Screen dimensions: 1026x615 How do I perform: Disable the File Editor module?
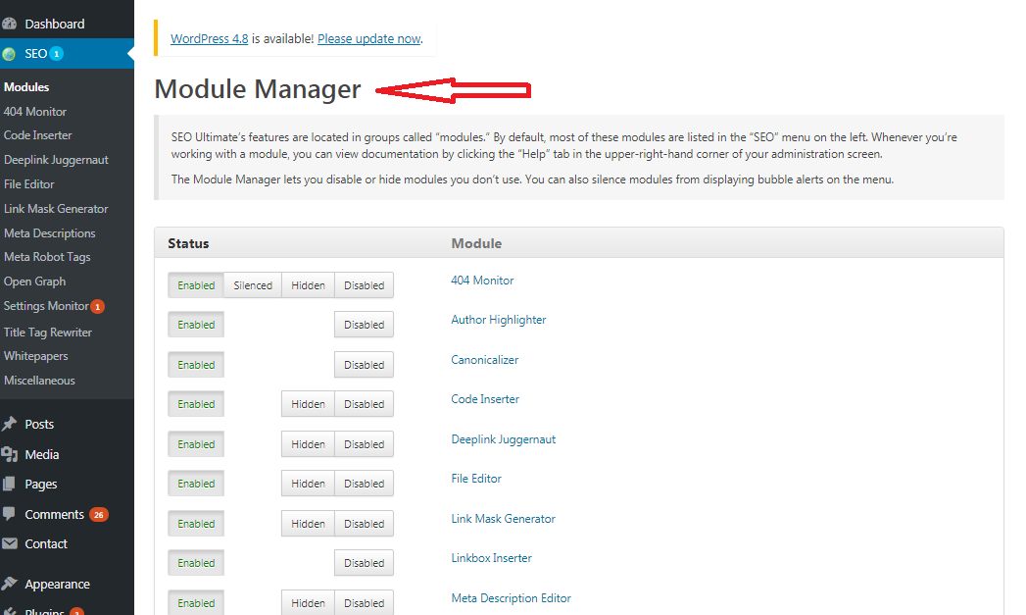coord(364,484)
